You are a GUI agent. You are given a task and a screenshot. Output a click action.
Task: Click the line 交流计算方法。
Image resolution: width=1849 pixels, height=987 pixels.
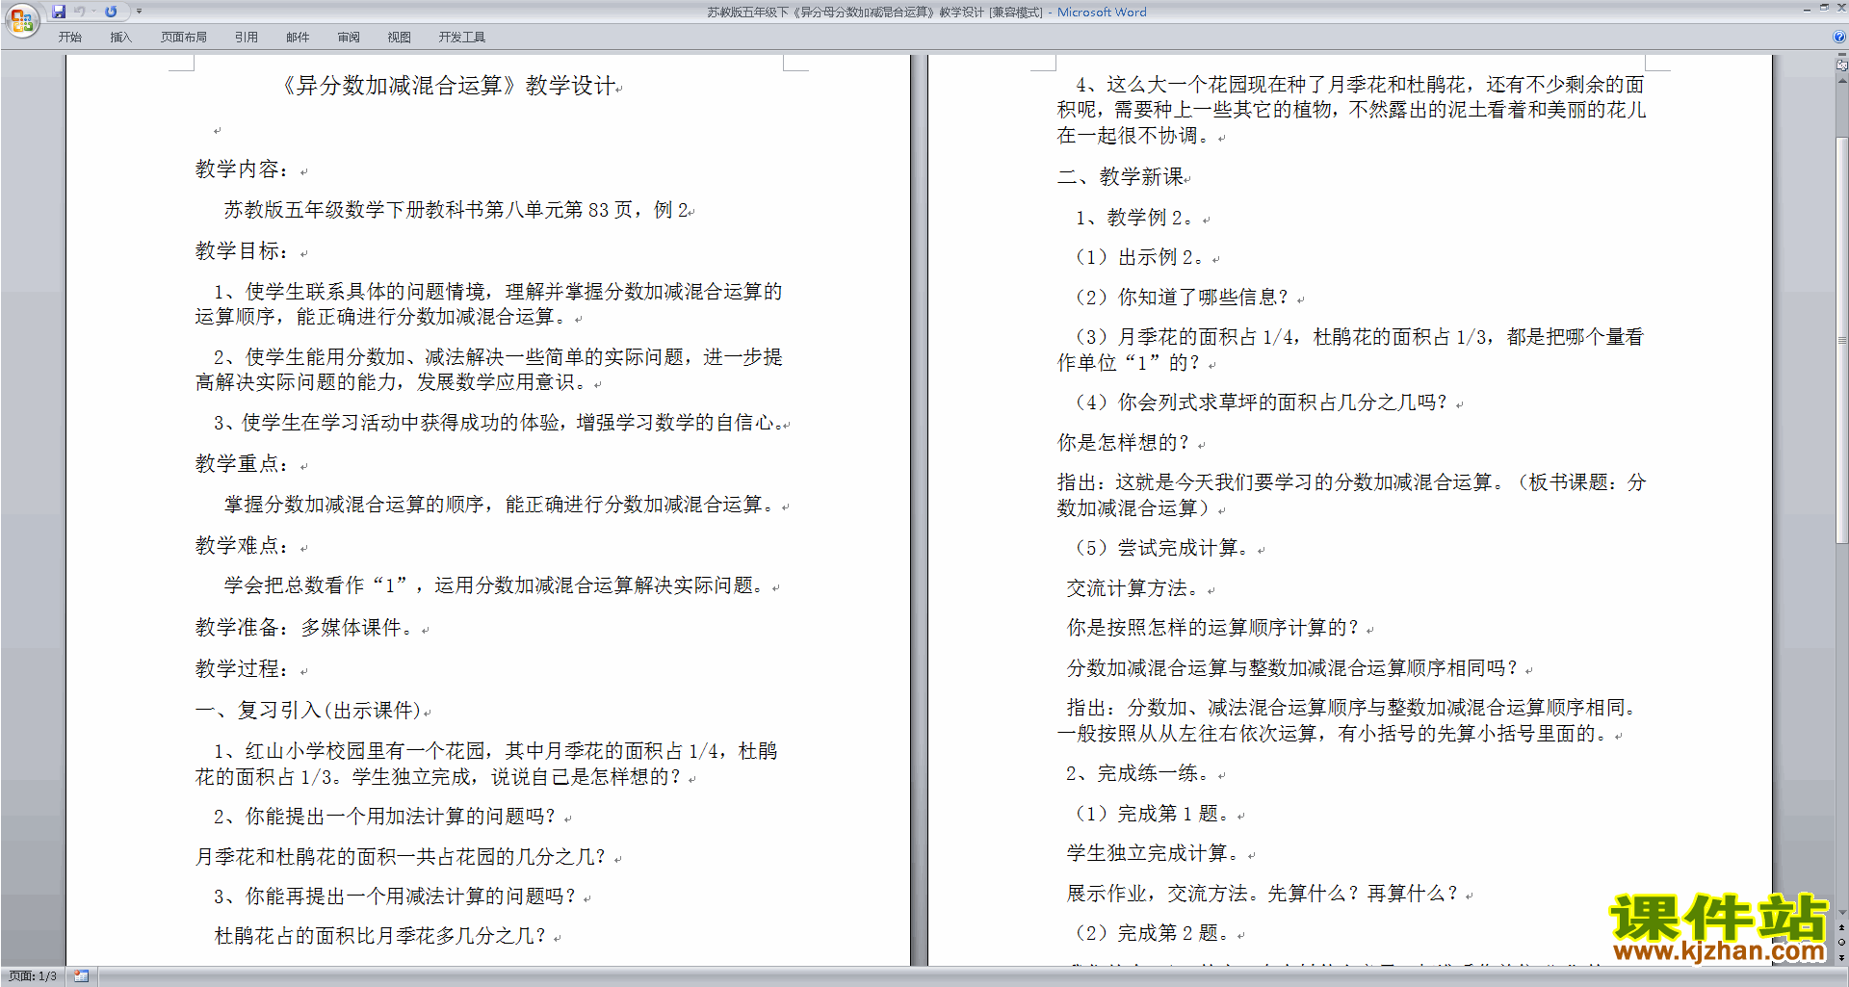[x=1133, y=588]
